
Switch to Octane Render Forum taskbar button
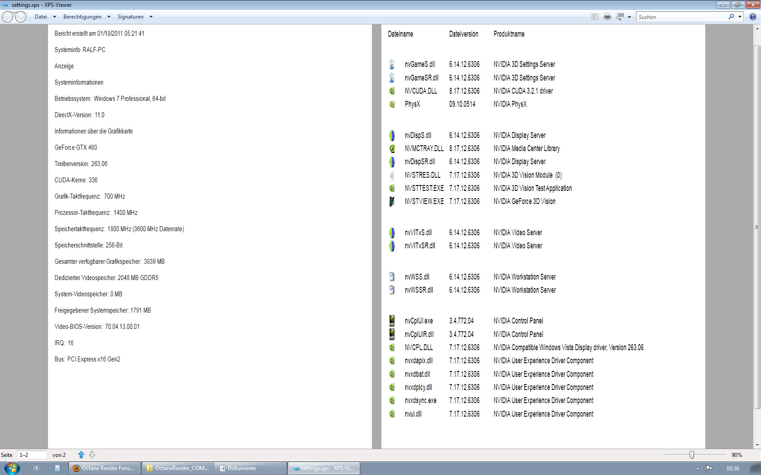point(104,468)
